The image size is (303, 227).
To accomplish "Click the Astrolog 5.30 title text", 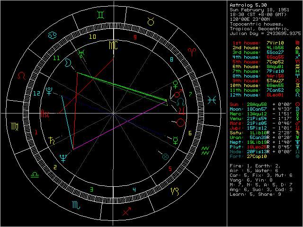I will point(247,5).
